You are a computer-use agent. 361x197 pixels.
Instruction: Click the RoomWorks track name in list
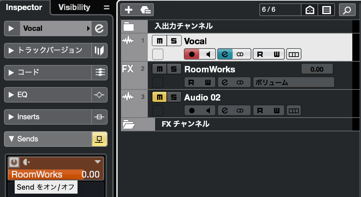click(x=210, y=69)
